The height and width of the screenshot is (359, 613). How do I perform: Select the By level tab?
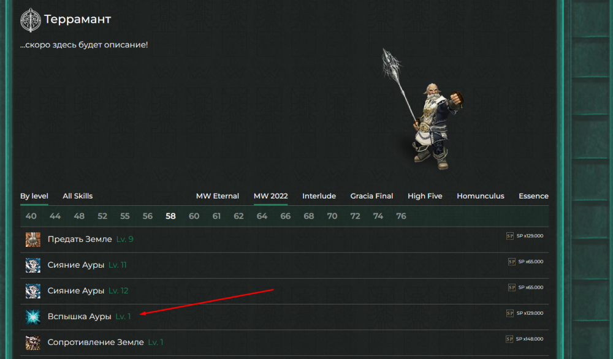[x=34, y=196]
